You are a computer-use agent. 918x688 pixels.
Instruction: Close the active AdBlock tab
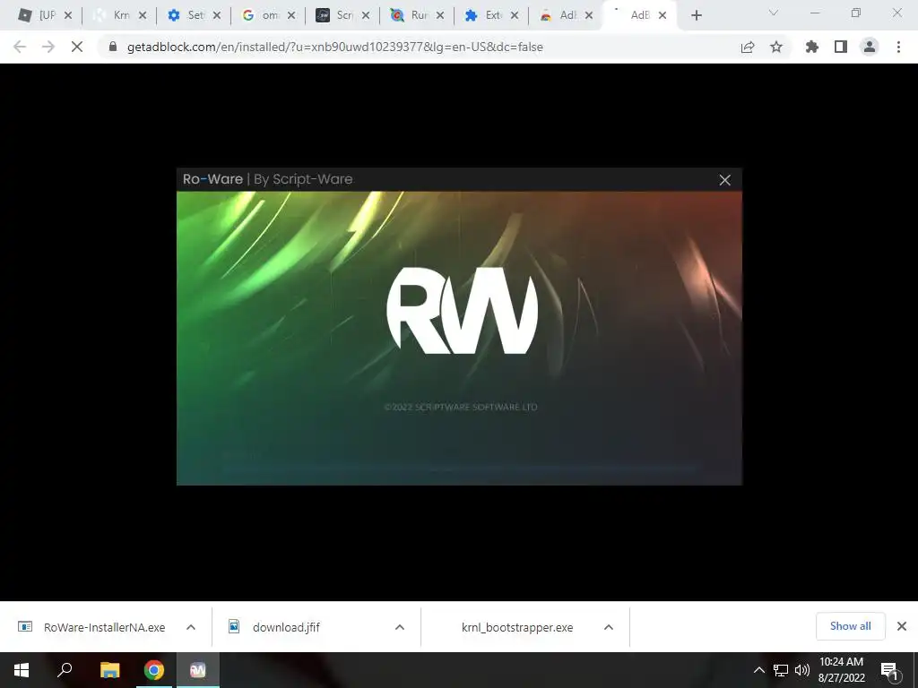click(x=663, y=16)
